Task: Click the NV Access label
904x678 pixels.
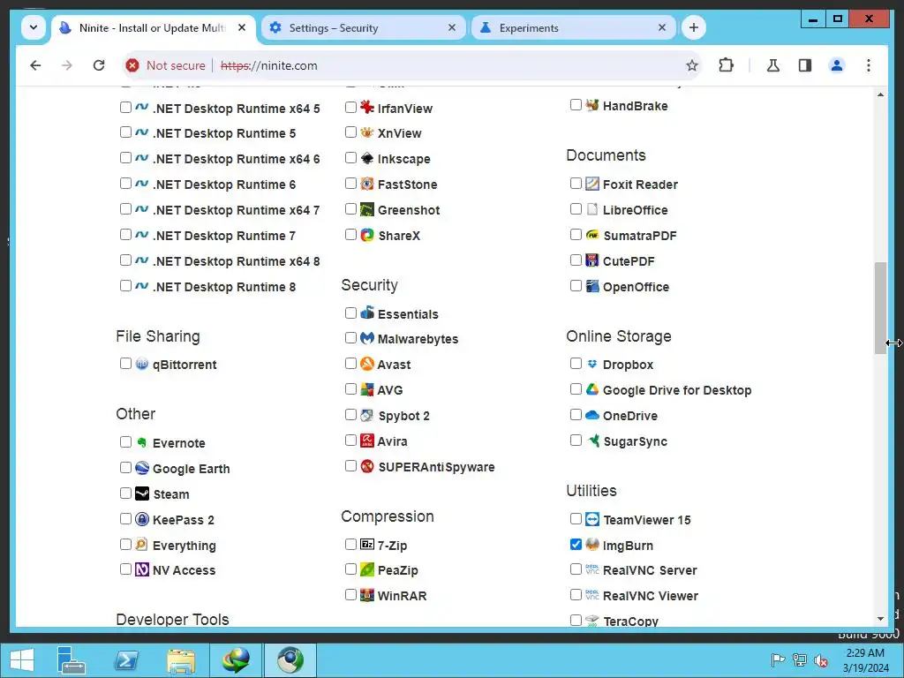Action: pyautogui.click(x=184, y=570)
